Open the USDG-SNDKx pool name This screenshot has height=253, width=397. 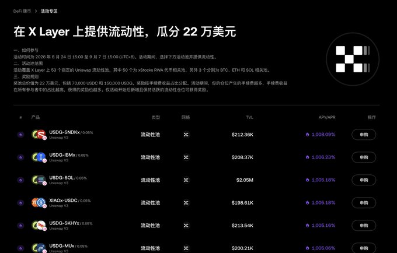(x=64, y=132)
